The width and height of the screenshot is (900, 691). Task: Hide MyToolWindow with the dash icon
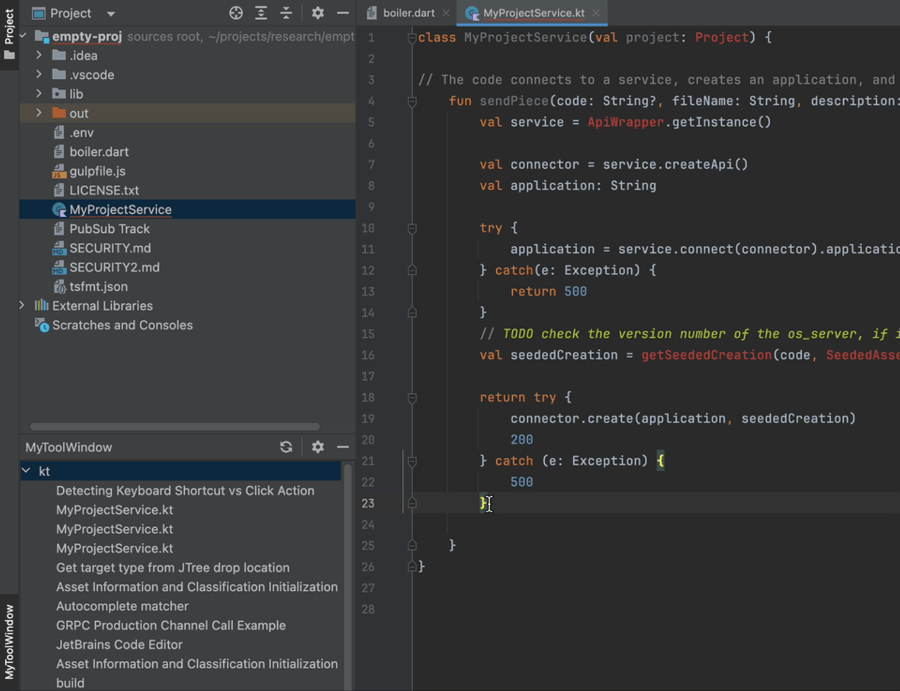pyautogui.click(x=343, y=447)
